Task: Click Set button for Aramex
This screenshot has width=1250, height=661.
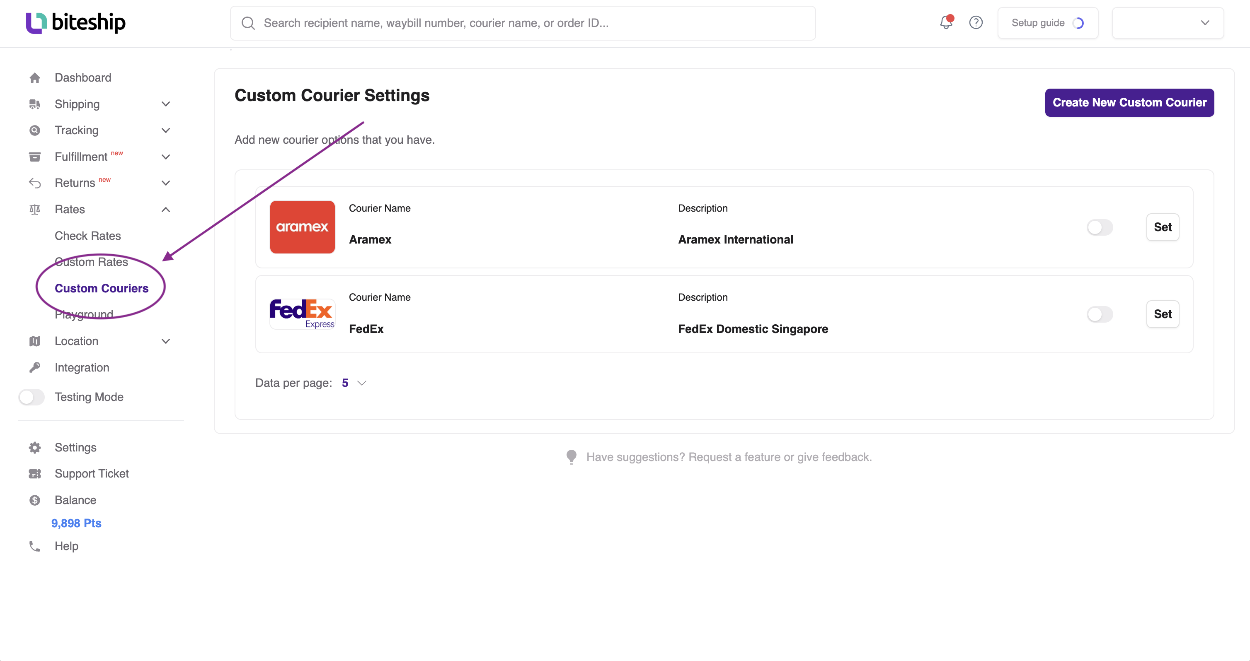Action: coord(1163,227)
